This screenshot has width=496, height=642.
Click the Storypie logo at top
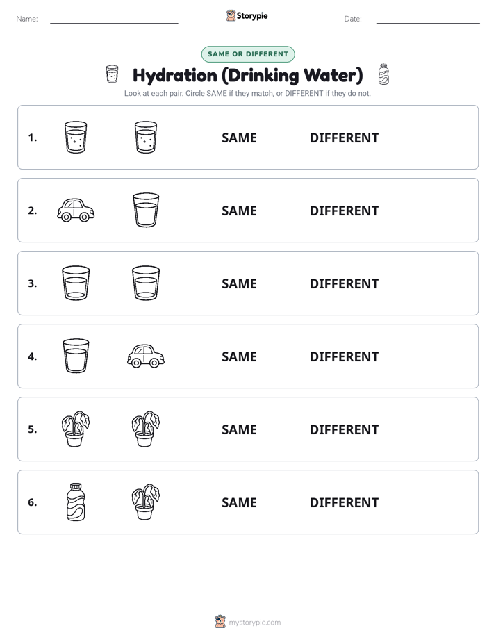(x=247, y=15)
